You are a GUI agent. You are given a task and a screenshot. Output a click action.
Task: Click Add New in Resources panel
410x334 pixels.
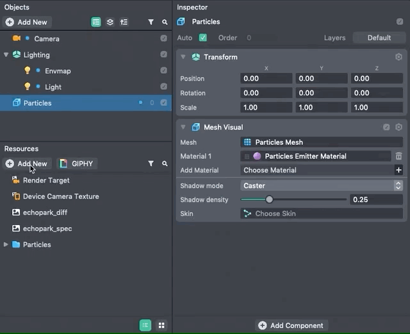click(x=27, y=163)
